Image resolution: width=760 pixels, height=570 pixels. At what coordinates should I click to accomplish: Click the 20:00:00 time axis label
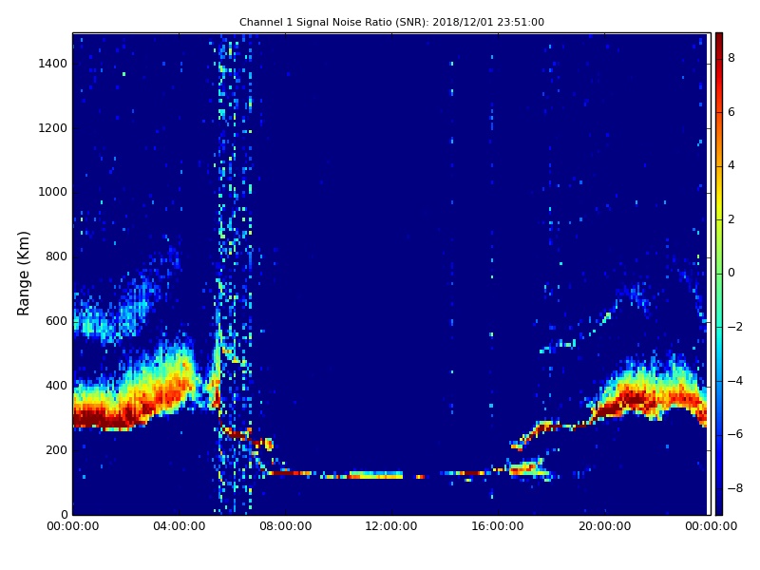point(604,526)
